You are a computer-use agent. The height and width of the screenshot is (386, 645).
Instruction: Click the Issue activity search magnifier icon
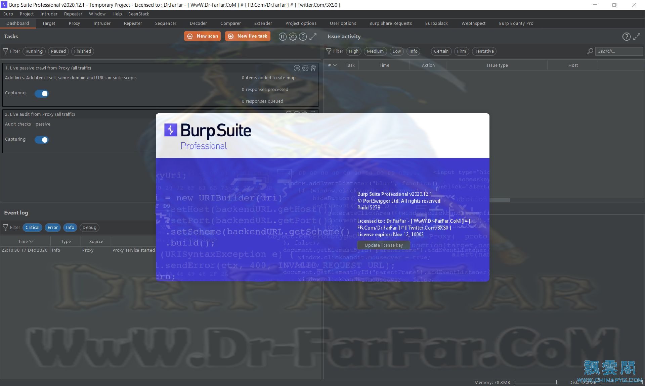tap(590, 51)
